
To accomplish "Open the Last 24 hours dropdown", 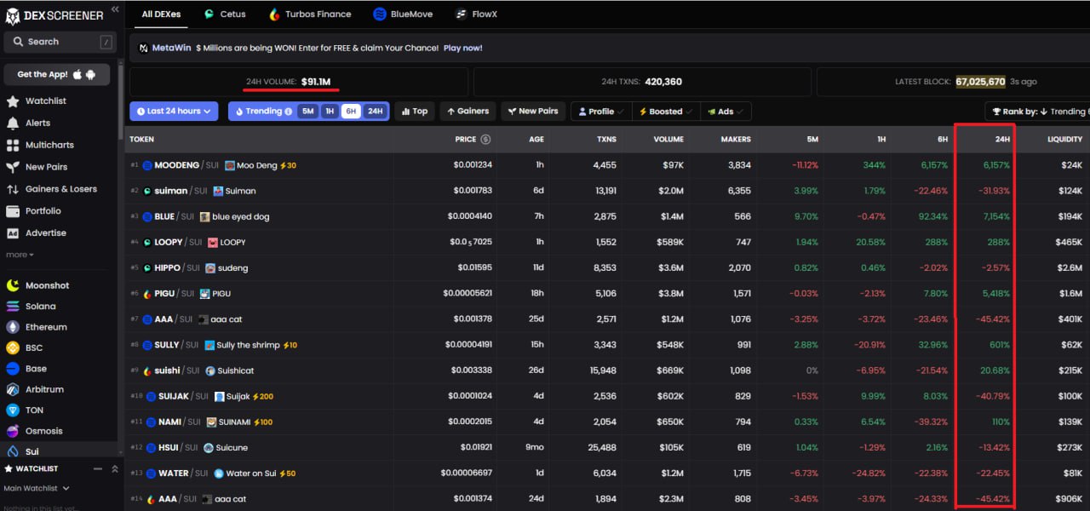I will tap(174, 112).
